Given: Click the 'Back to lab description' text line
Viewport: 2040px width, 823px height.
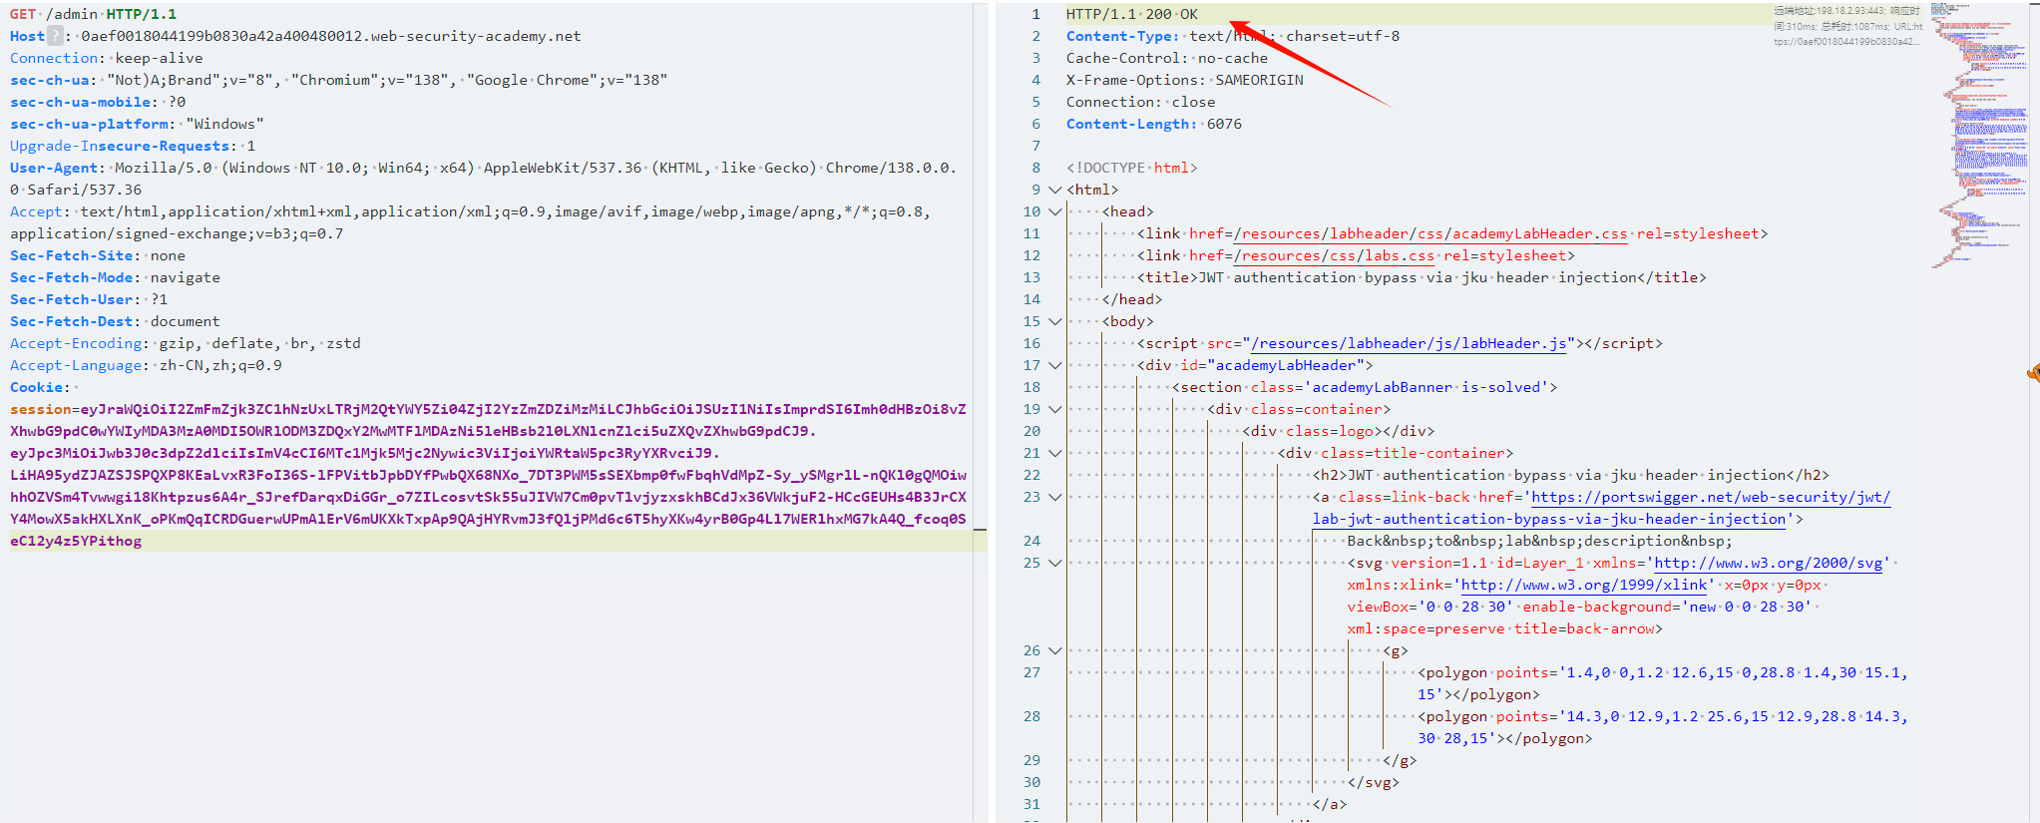Looking at the screenshot, I should pyautogui.click(x=1540, y=541).
